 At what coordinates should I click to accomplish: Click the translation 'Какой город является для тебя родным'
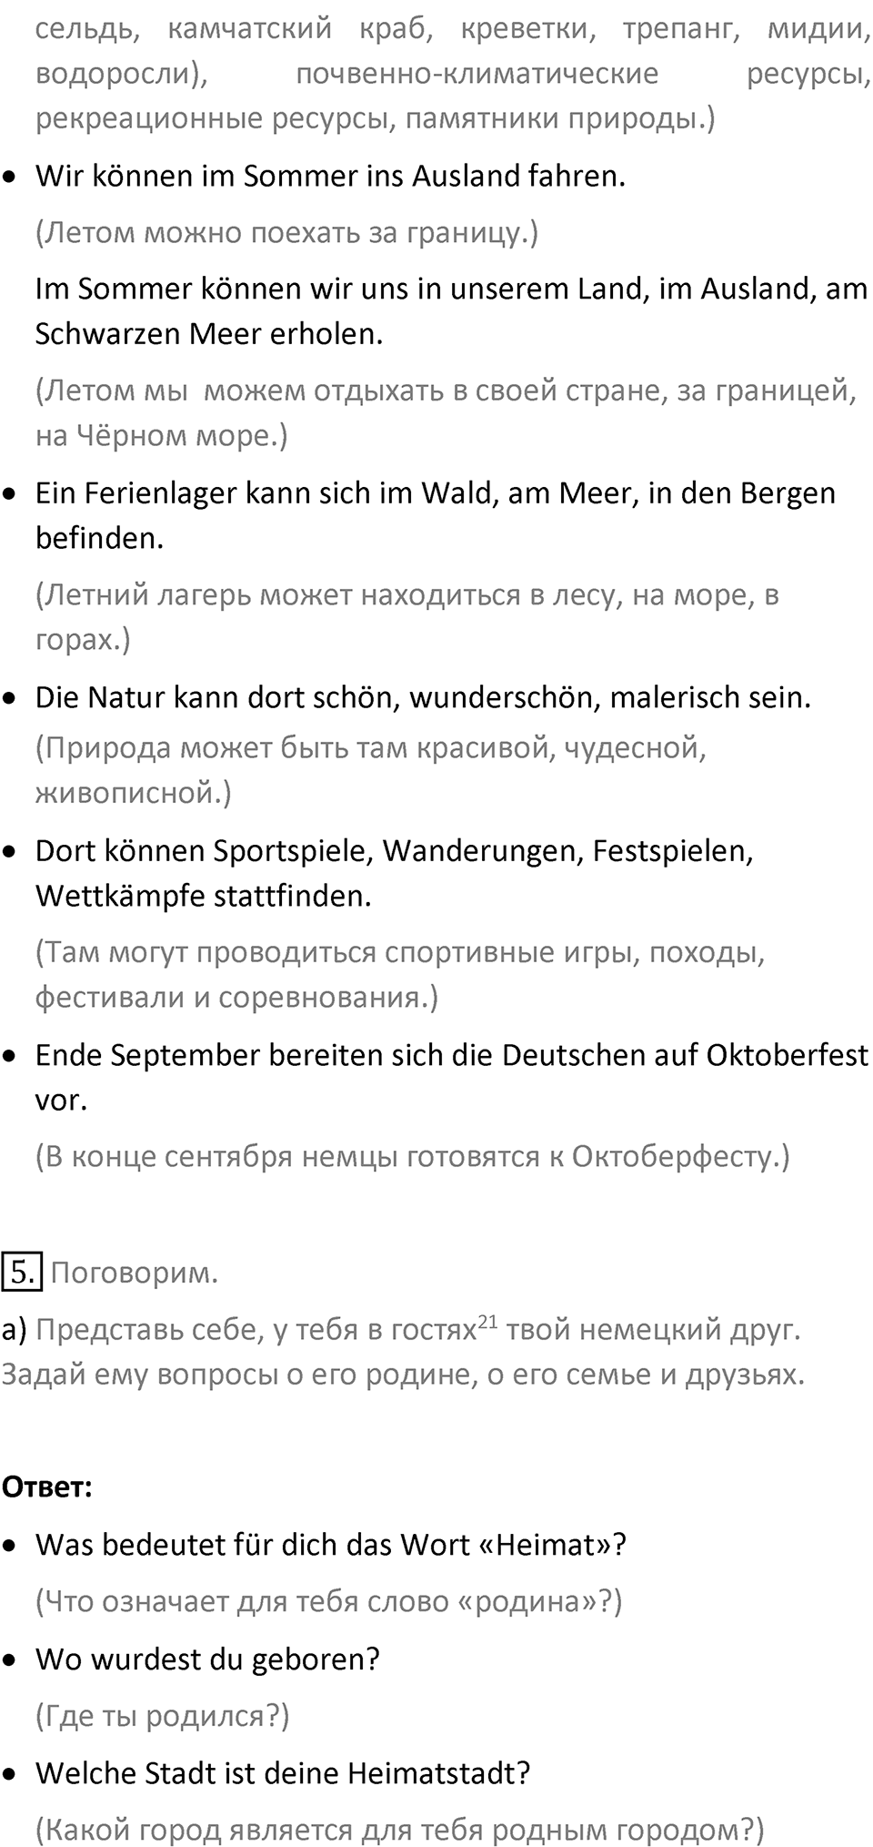click(x=400, y=1828)
